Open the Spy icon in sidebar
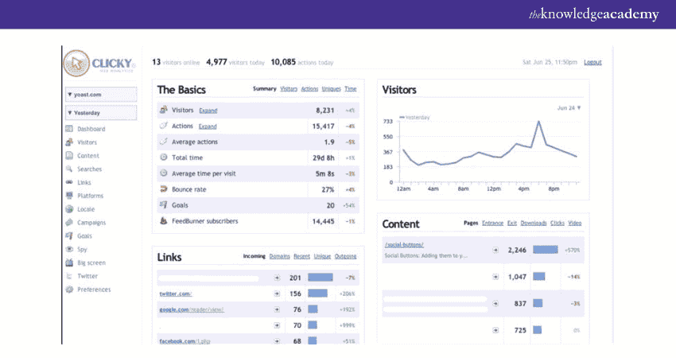The image size is (676, 358). pos(70,249)
